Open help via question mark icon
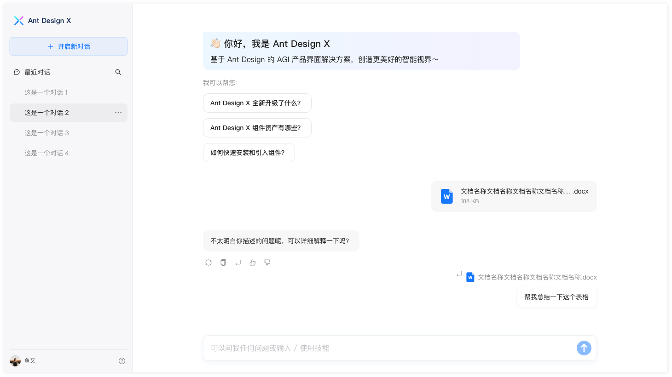 122,361
